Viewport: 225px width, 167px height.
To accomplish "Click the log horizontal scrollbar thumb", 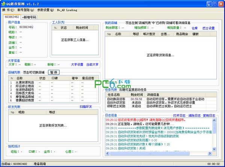I will 149,153.
